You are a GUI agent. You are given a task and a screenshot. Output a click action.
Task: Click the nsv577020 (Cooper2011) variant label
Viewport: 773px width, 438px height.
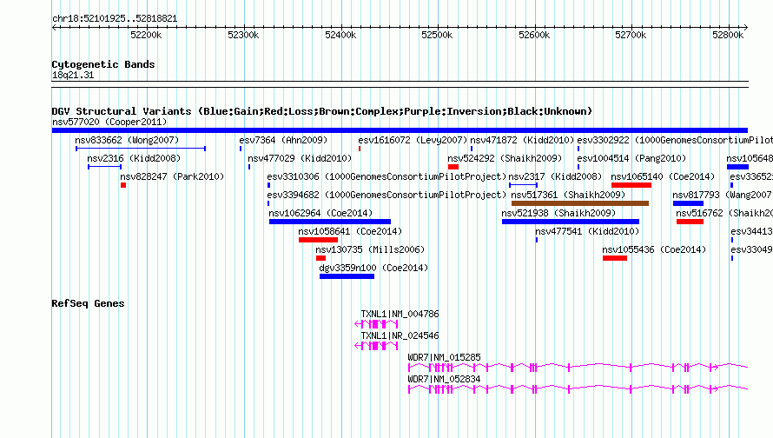(109, 122)
